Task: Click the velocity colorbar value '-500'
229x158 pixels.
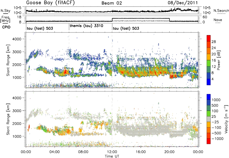Action: pos(216,133)
